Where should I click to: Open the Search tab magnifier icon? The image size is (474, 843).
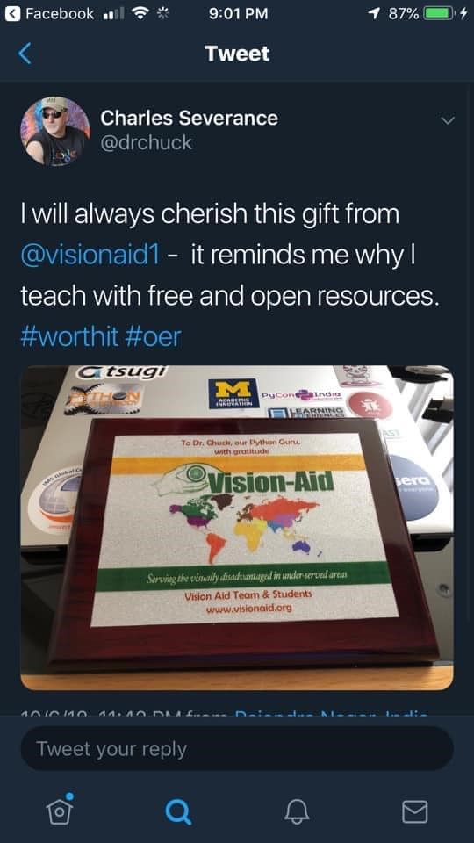click(x=178, y=811)
